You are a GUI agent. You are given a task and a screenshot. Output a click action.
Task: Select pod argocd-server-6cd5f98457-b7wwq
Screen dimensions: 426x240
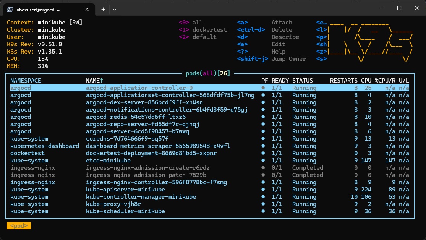[x=210, y=131]
